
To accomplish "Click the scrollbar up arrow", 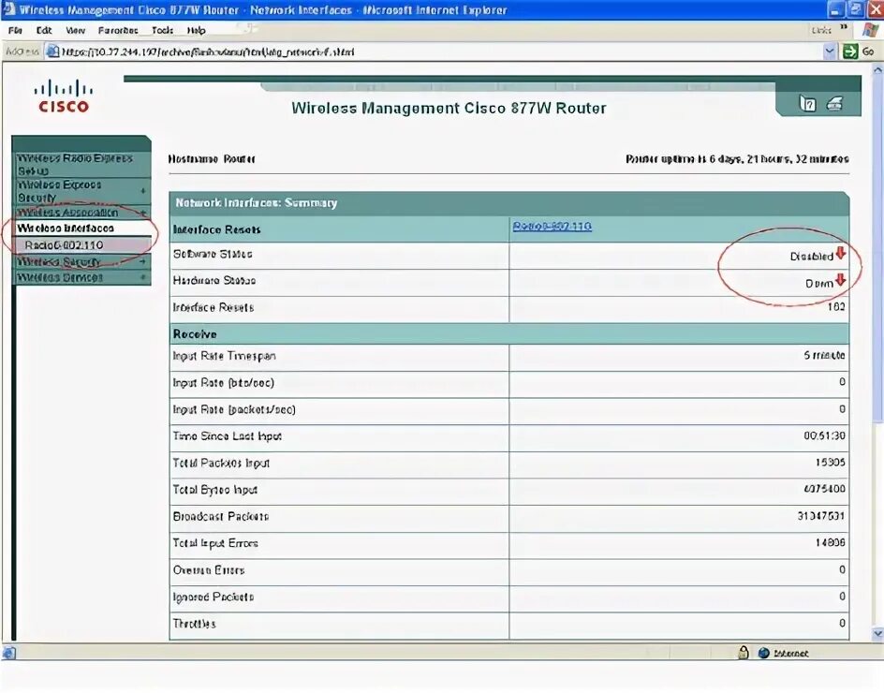I will [x=877, y=69].
